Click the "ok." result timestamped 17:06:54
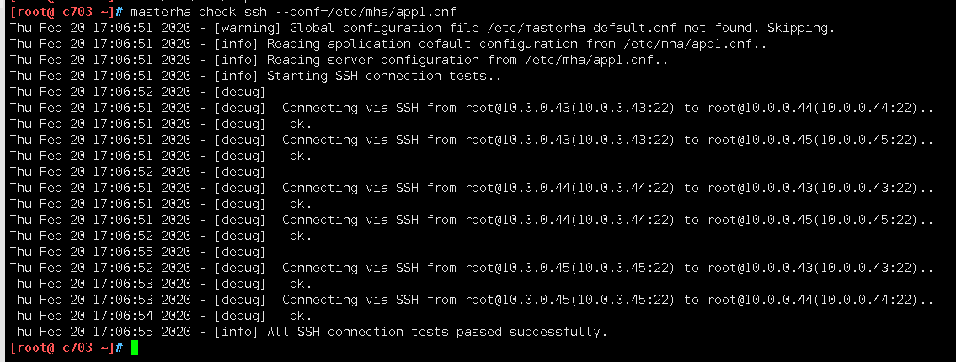Screen dimensions: 956x362 pyautogui.click(x=301, y=316)
